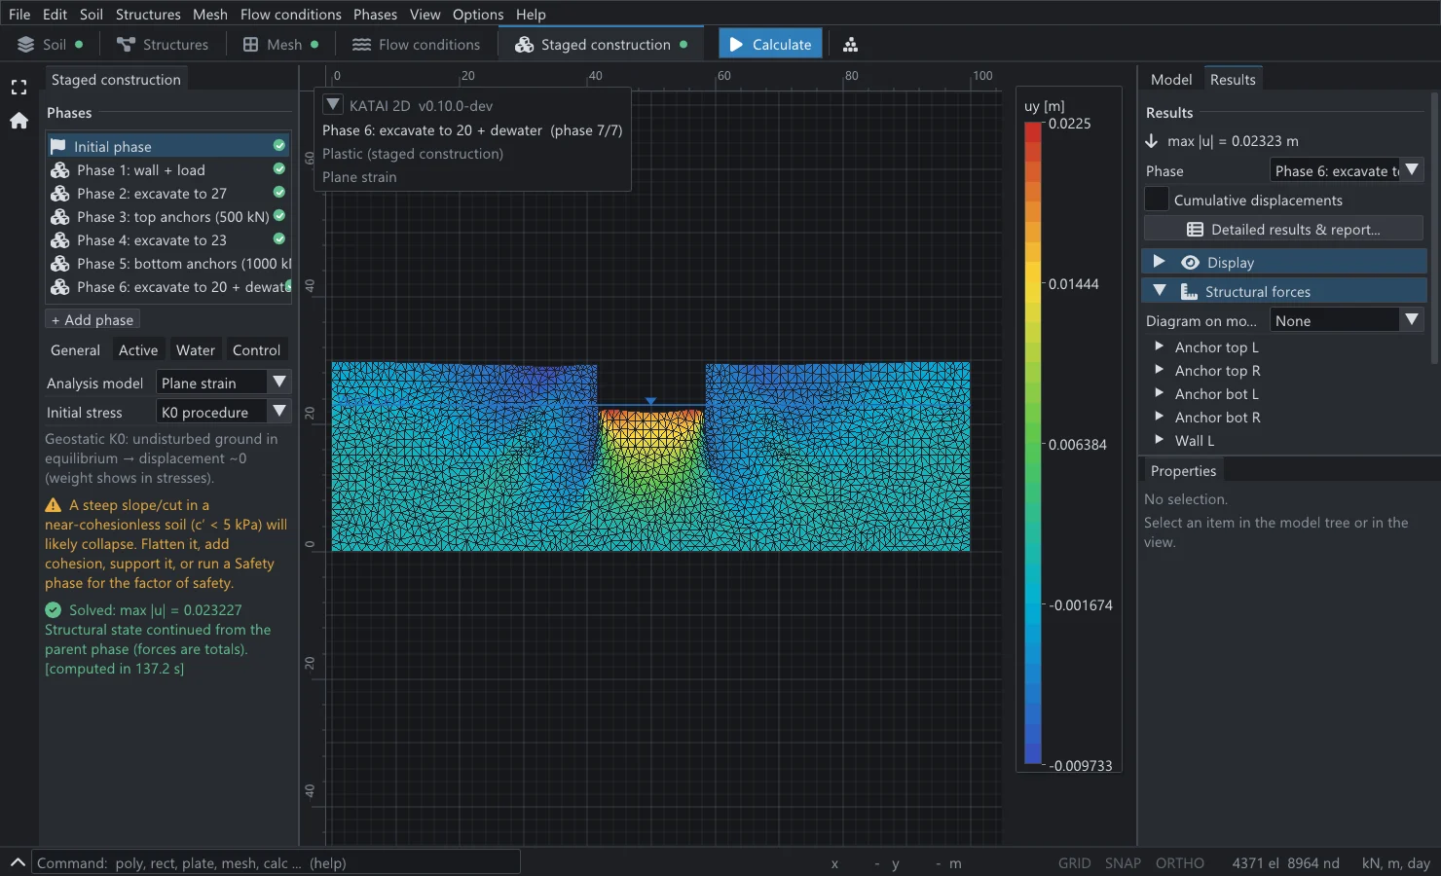Viewport: 1441px width, 876px height.
Task: Open the Flow conditions menu
Action: coord(290,15)
